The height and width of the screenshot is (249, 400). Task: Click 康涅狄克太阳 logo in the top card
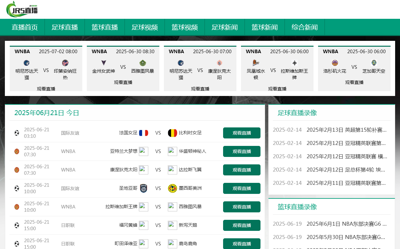[220, 63]
